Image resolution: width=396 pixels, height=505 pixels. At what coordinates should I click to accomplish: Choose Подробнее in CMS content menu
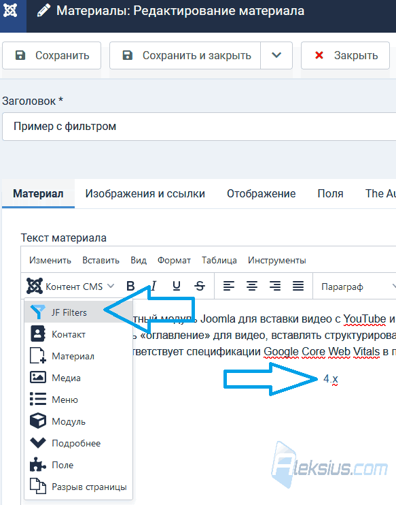point(78,443)
